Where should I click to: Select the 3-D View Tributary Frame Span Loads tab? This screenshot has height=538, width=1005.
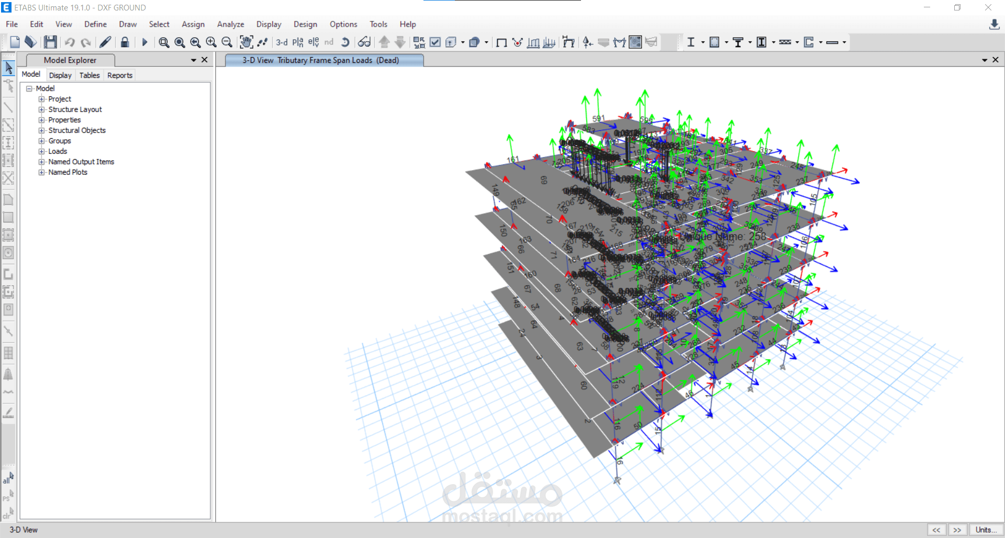pyautogui.click(x=325, y=61)
